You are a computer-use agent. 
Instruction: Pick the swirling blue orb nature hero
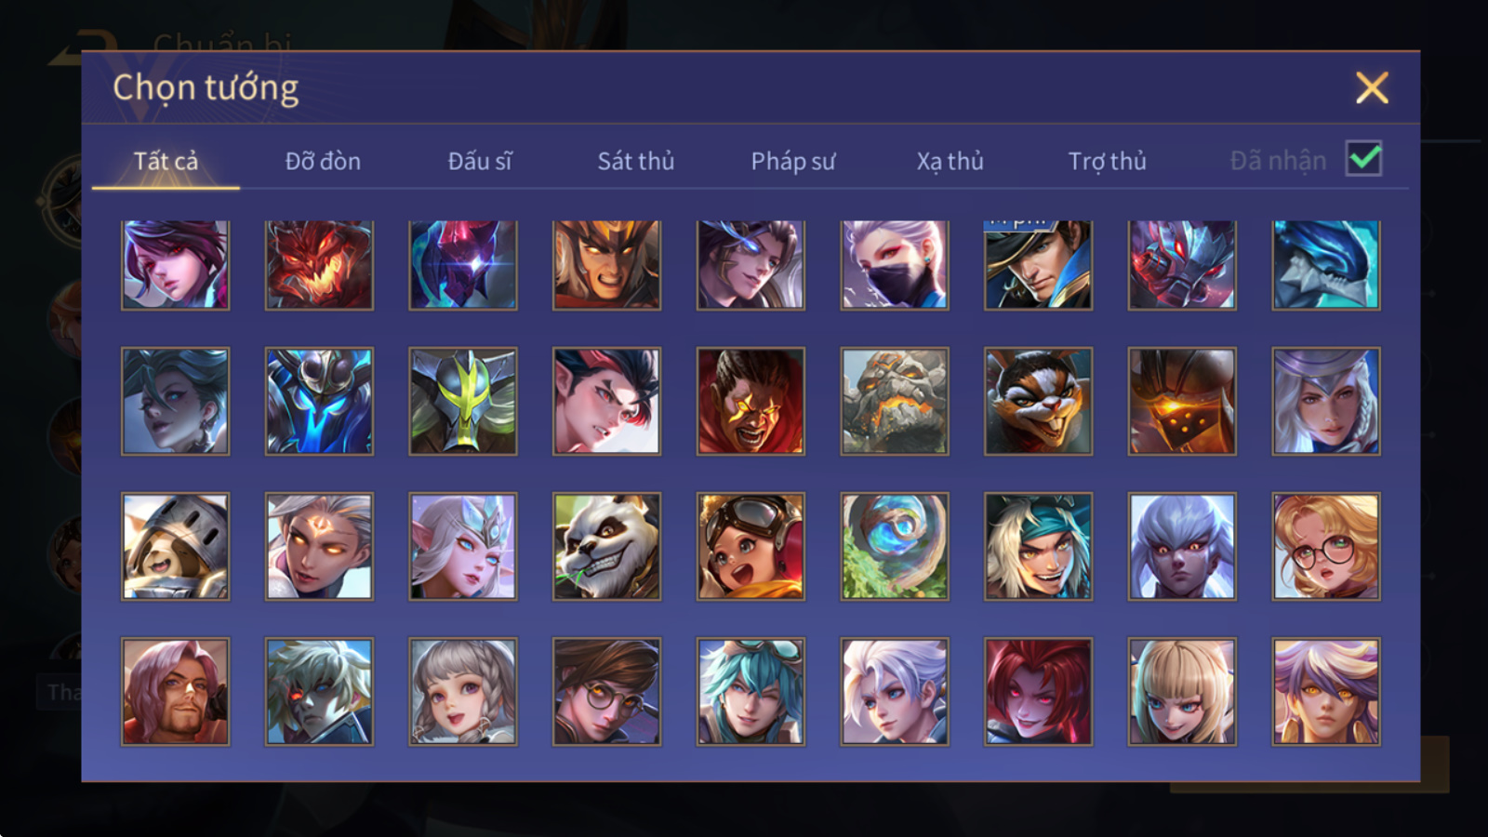pos(895,546)
